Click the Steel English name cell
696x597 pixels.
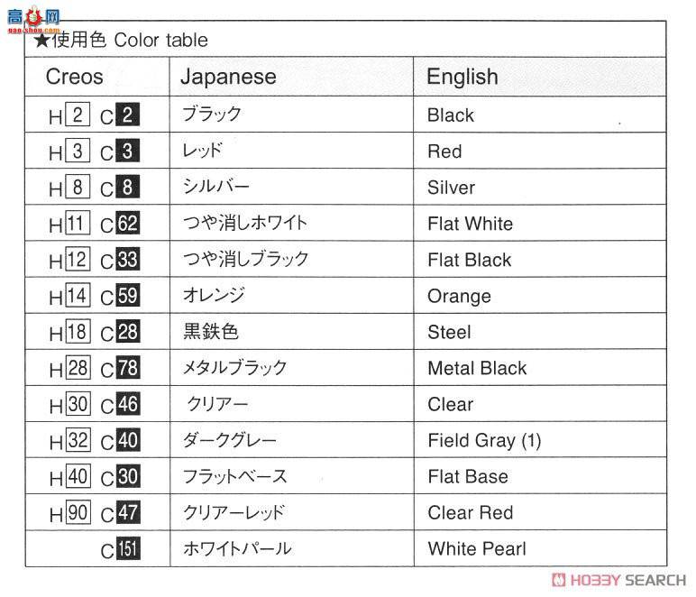[x=449, y=332]
